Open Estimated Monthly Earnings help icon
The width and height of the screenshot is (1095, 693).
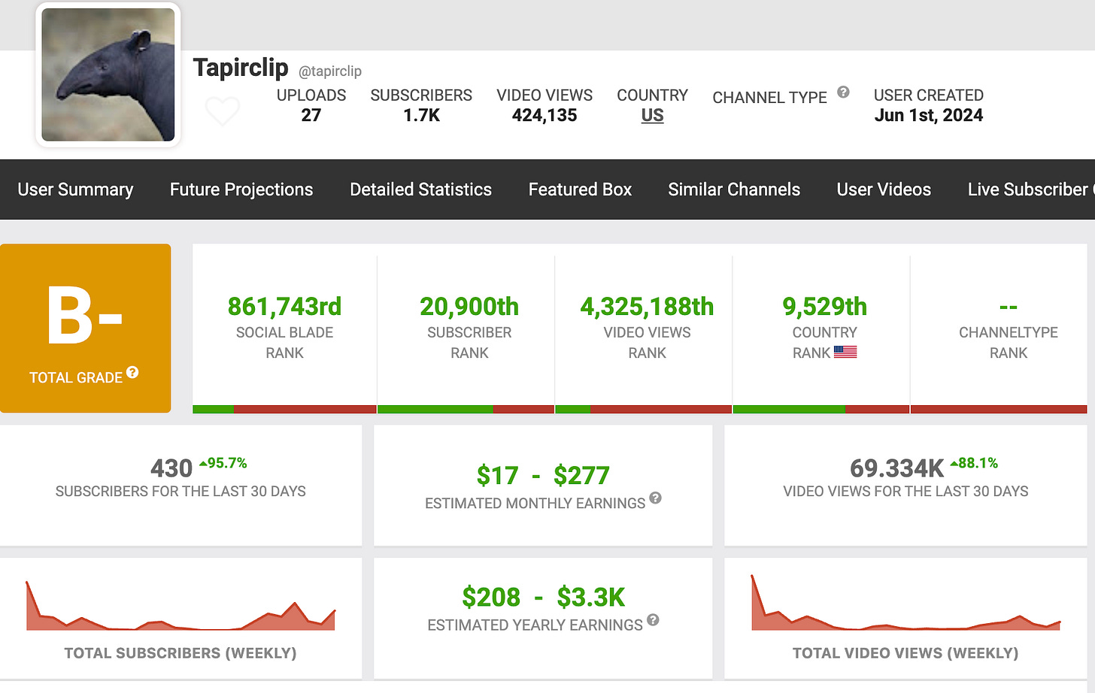tap(655, 498)
